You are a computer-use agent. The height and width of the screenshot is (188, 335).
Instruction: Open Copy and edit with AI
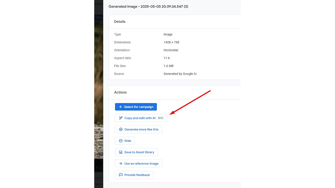141,118
